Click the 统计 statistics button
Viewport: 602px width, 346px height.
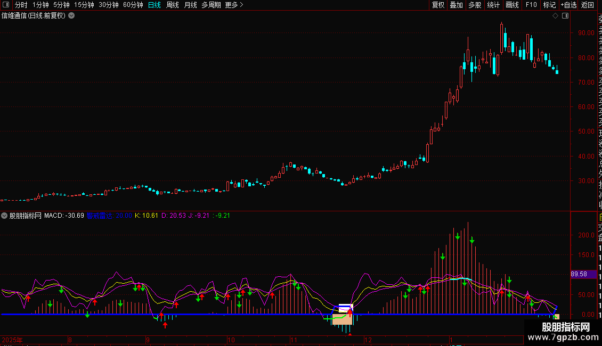click(493, 5)
